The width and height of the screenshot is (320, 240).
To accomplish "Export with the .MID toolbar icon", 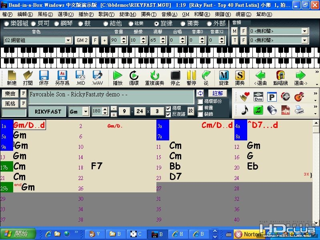I will (80, 78).
